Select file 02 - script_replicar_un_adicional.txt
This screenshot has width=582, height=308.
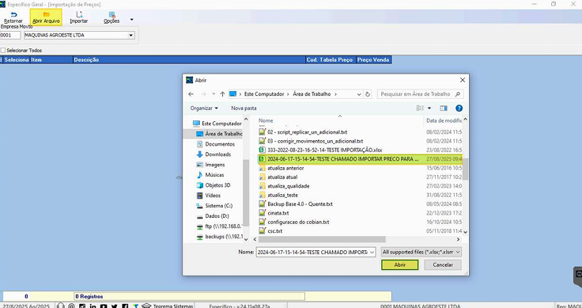tap(303, 132)
